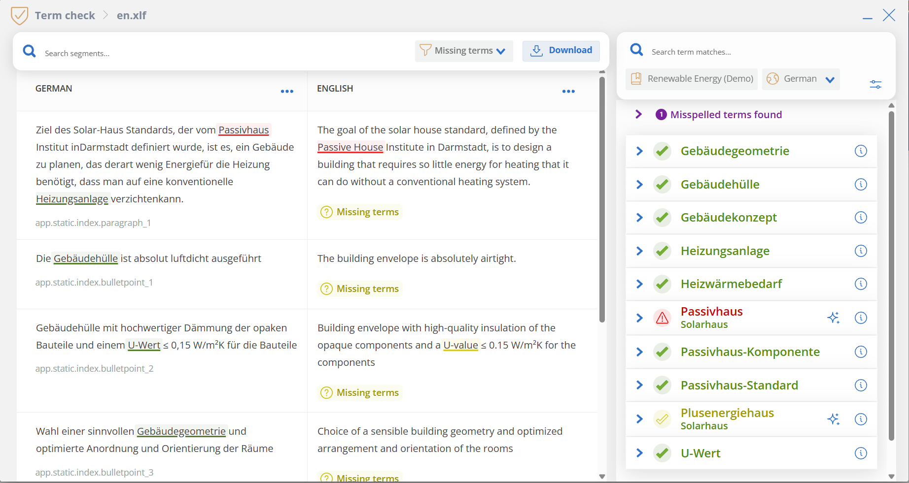The height and width of the screenshot is (483, 909).
Task: Click yellow checkmark status beside Plusenergiehaus
Action: pyautogui.click(x=663, y=419)
